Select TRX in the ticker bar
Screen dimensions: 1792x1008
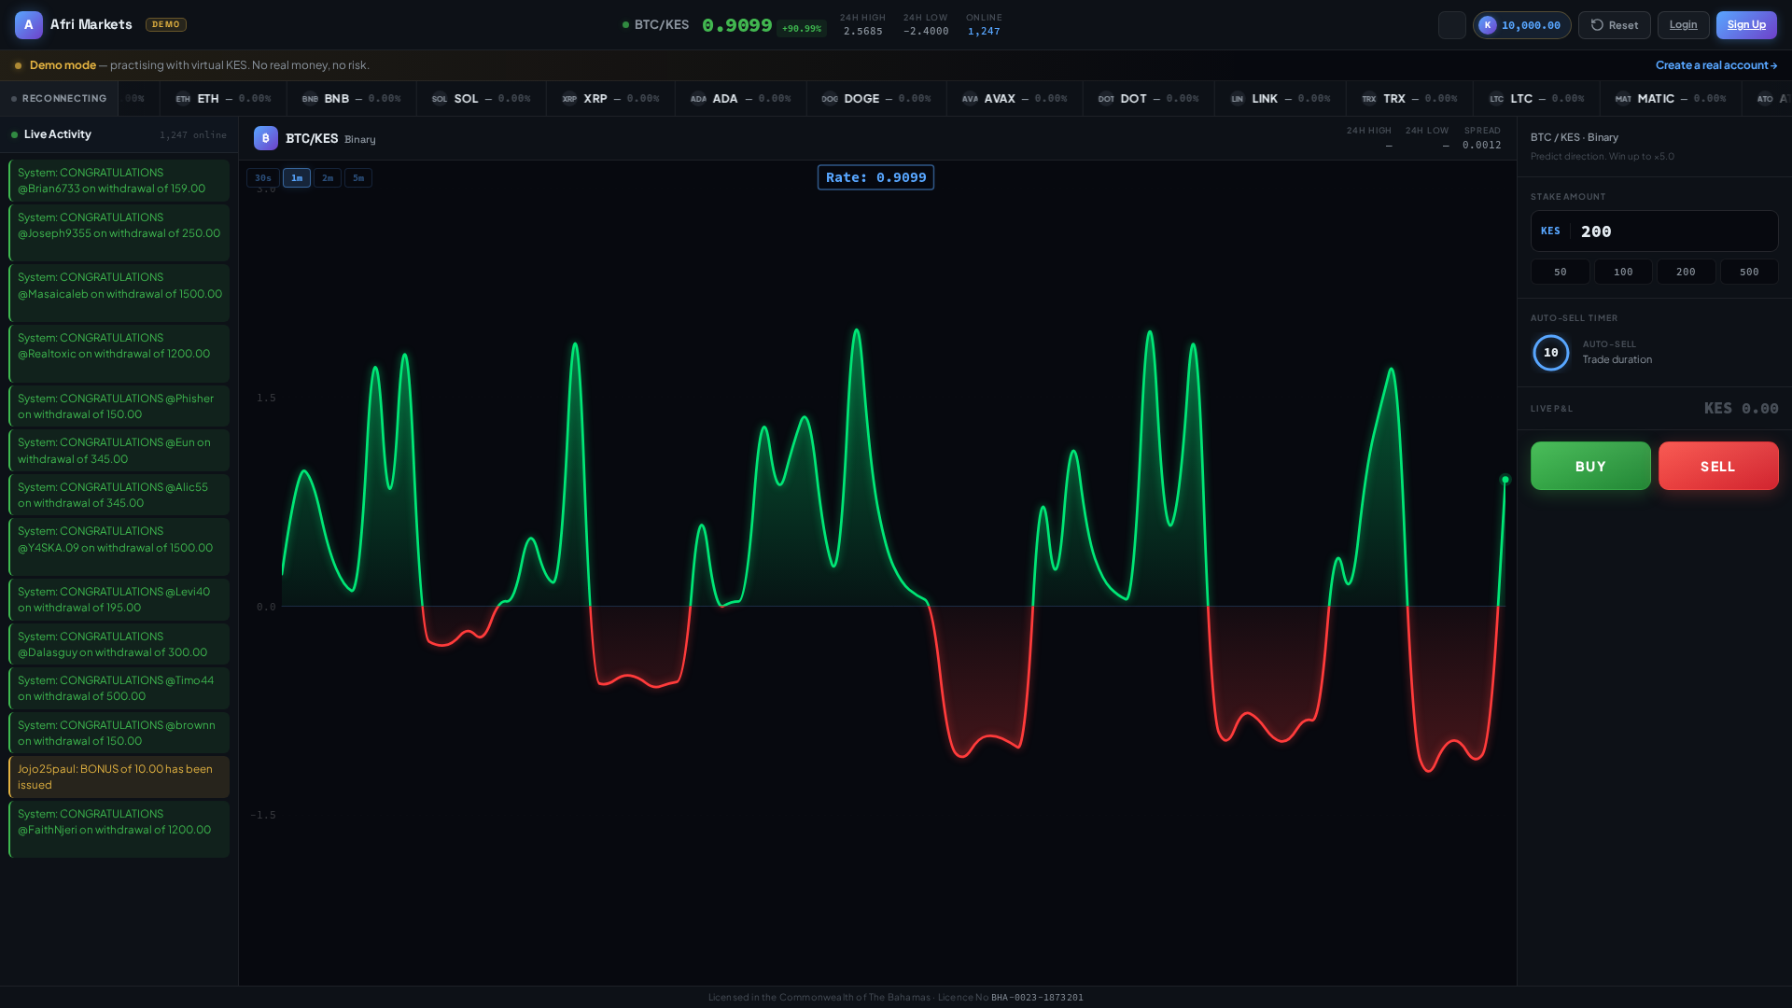tap(1409, 99)
